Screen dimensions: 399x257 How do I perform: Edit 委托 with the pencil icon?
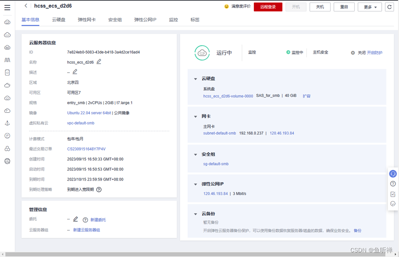[76, 219]
